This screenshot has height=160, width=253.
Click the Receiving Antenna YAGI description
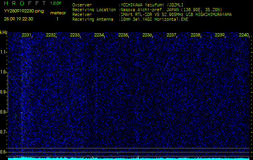pos(155,19)
